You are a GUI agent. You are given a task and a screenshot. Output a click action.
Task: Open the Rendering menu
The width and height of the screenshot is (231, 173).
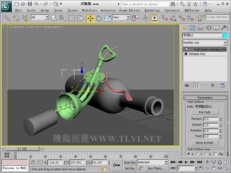click(x=152, y=10)
